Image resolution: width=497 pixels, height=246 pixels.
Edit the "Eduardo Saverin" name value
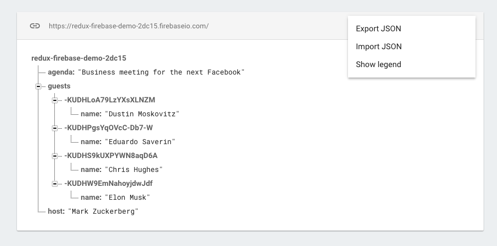[140, 142]
